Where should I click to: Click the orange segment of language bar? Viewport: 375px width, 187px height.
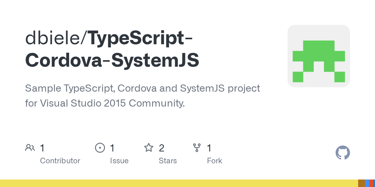[x=371, y=183]
